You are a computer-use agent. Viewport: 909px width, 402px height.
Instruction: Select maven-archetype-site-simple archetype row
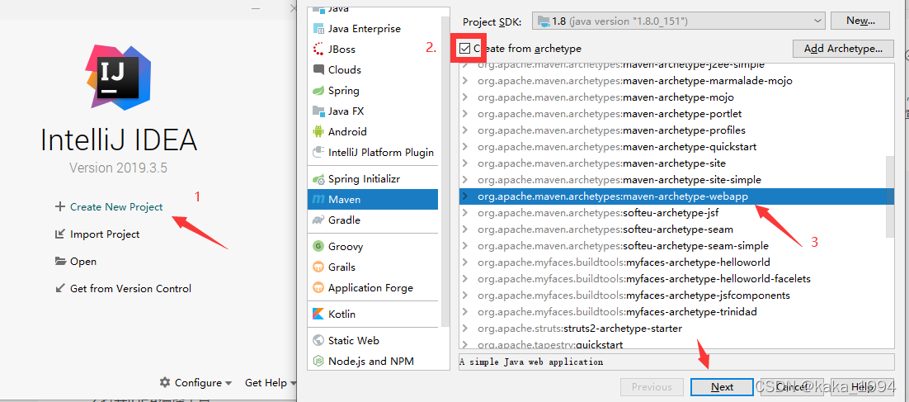click(672, 180)
